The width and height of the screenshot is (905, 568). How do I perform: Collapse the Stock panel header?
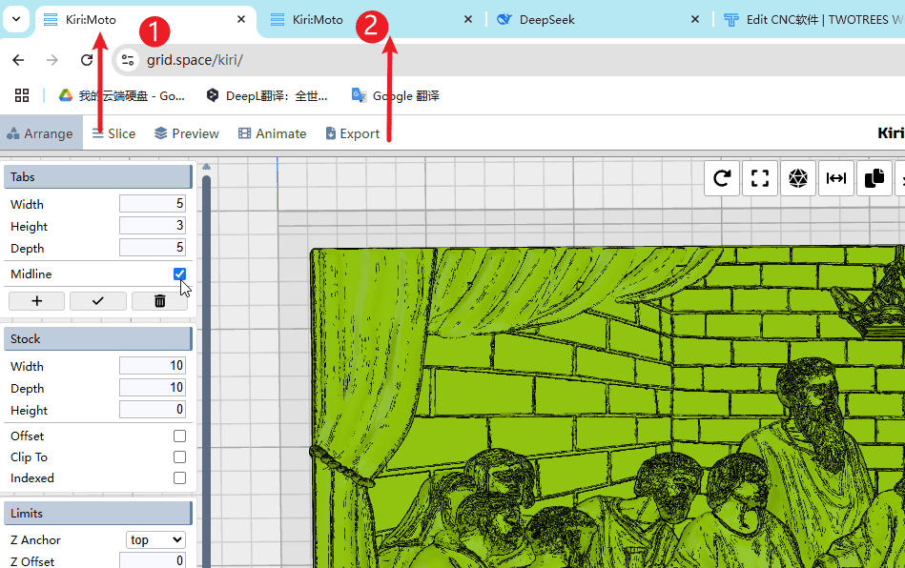coord(98,339)
